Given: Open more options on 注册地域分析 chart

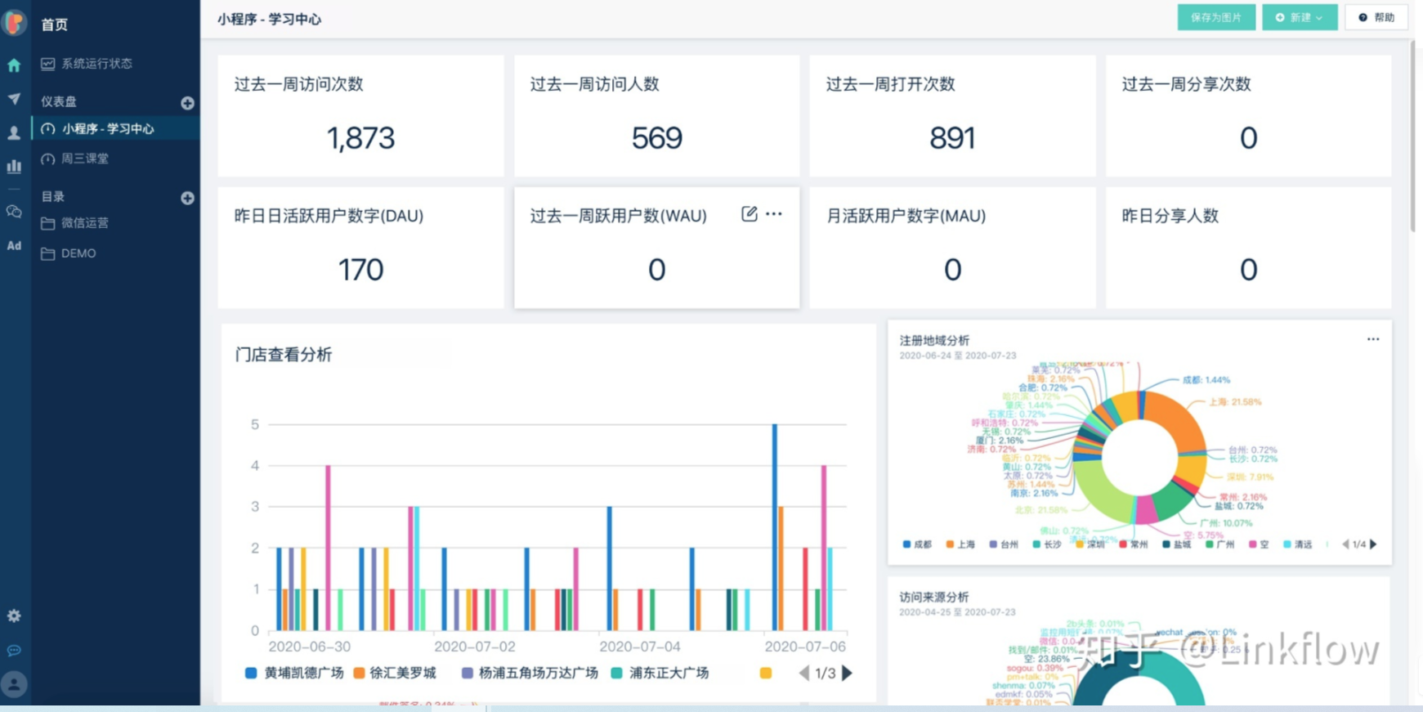Looking at the screenshot, I should tap(1373, 339).
